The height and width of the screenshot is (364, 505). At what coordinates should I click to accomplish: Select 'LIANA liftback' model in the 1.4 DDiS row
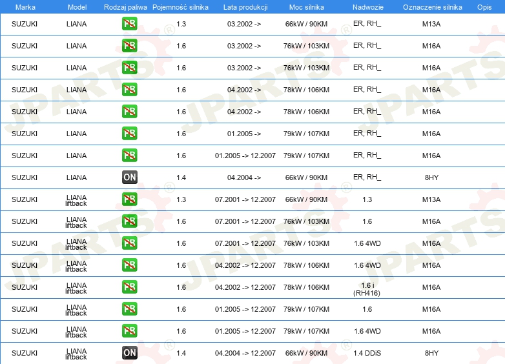[x=76, y=354]
